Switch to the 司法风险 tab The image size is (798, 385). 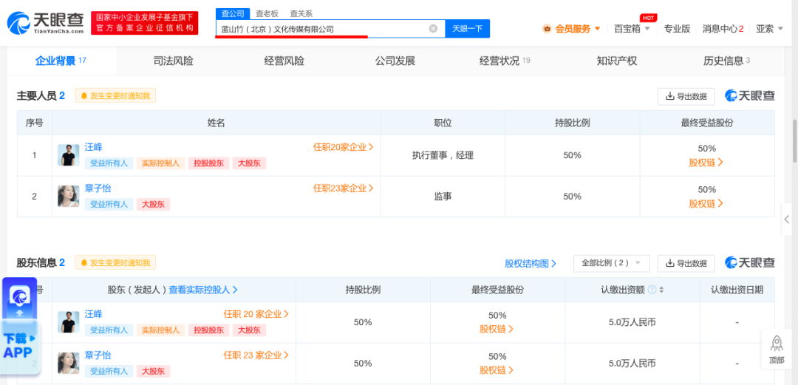(173, 61)
